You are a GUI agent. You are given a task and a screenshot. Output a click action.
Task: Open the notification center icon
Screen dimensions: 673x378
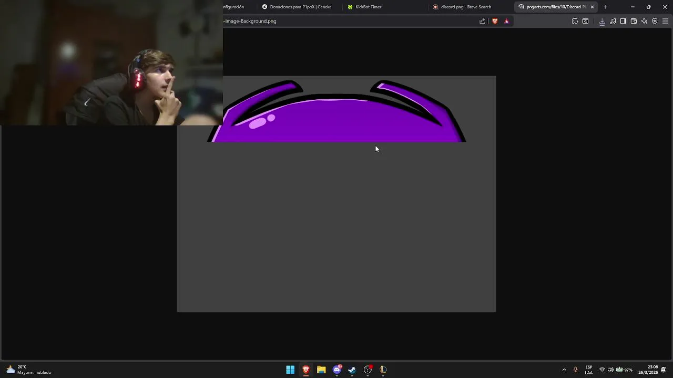point(664,370)
